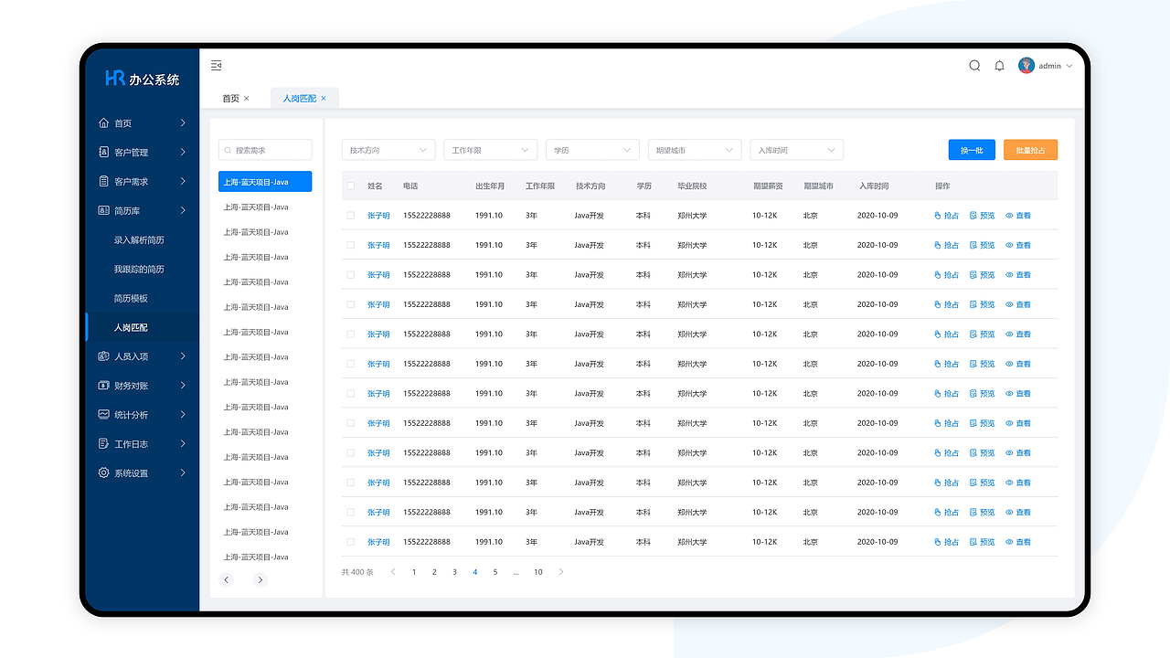Open the 技术方向 filter dropdown
The width and height of the screenshot is (1170, 658).
point(388,150)
